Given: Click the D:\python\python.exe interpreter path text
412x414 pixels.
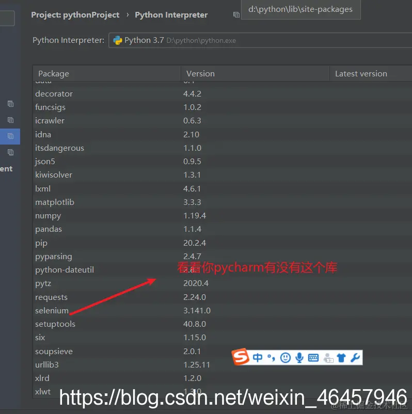Looking at the screenshot, I should [x=201, y=41].
